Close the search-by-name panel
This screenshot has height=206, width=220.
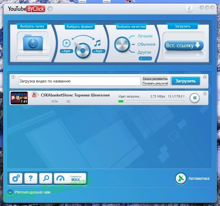pyautogui.click(x=205, y=77)
